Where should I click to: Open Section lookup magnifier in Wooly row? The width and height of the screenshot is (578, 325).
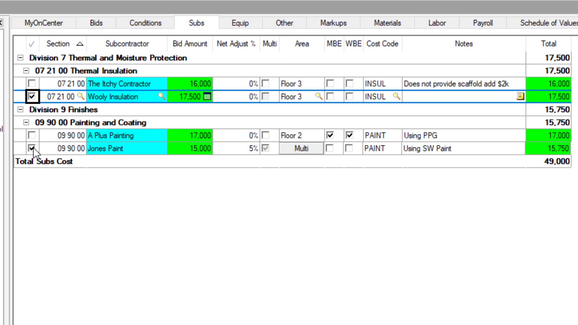click(x=80, y=96)
